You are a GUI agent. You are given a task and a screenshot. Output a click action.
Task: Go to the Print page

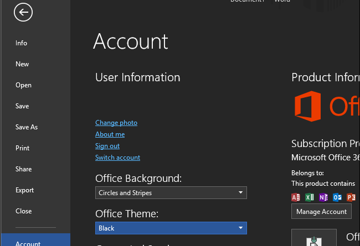click(x=22, y=148)
